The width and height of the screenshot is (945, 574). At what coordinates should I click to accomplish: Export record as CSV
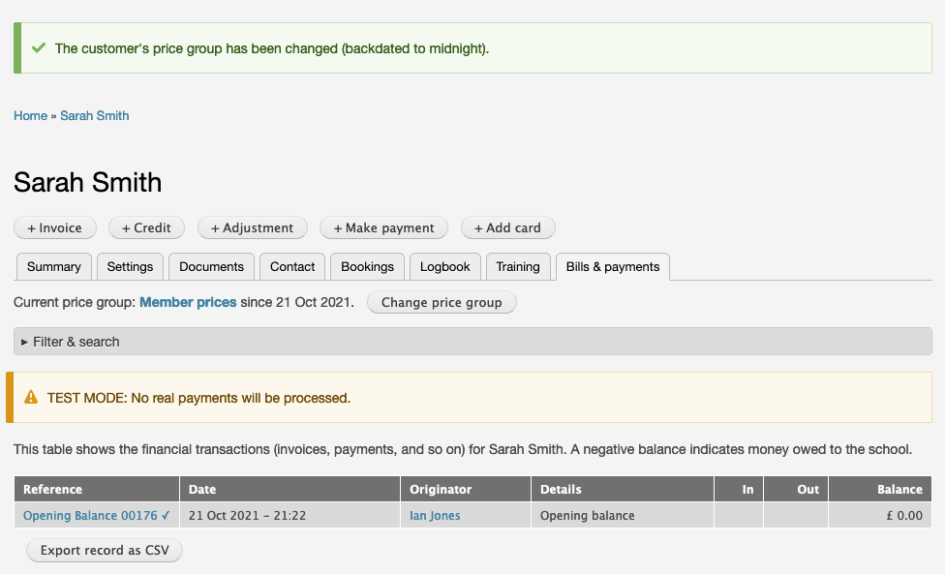[105, 551]
